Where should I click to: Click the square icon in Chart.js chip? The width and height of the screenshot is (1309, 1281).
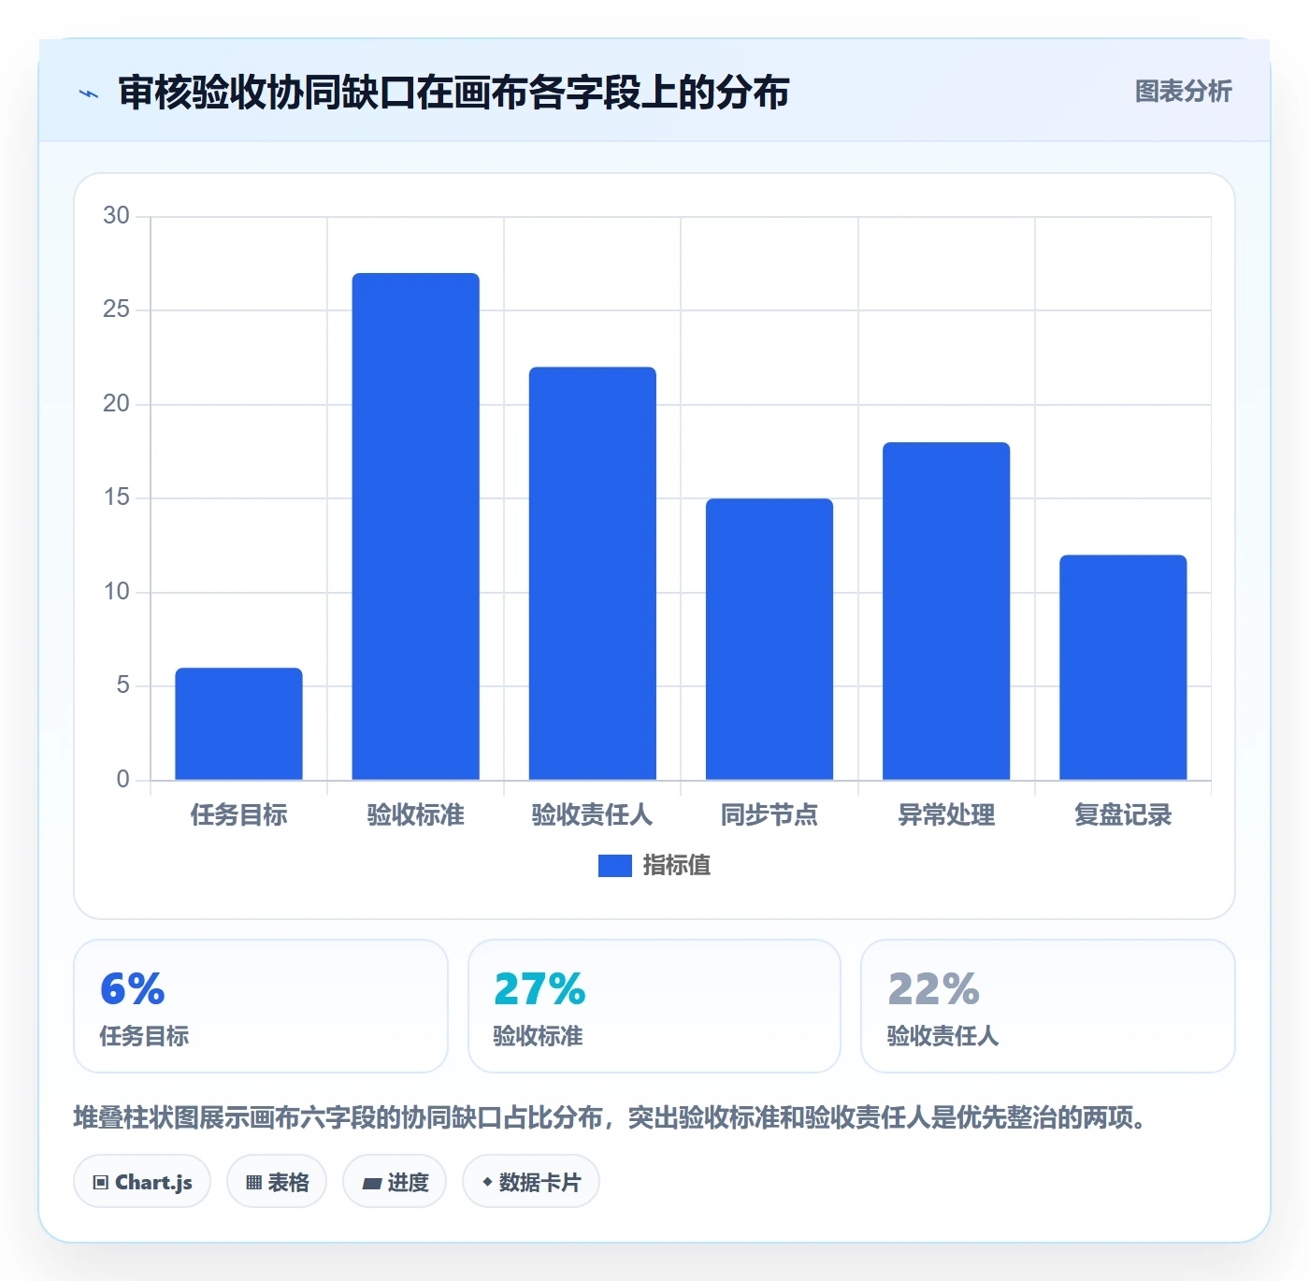[101, 1183]
